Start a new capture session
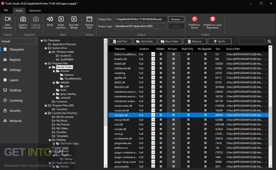Viewport: 276px width, 170px height. pos(8,23)
